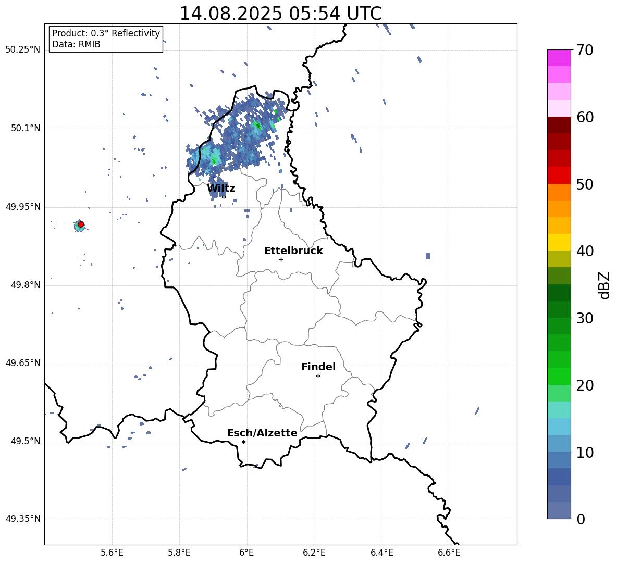Click the Esch/Alzette city label

coord(262,433)
